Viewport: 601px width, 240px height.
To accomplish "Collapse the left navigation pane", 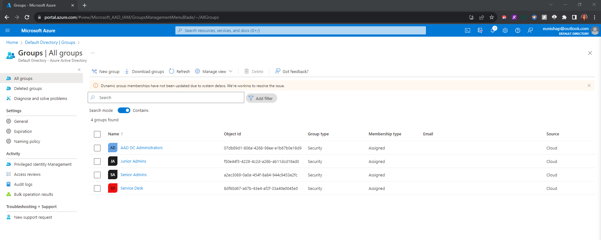I will coord(79,70).
